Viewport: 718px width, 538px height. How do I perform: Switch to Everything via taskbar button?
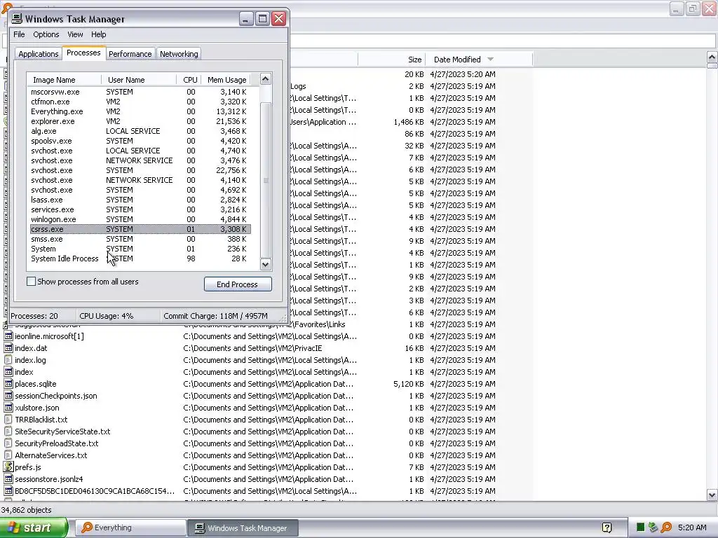point(130,527)
